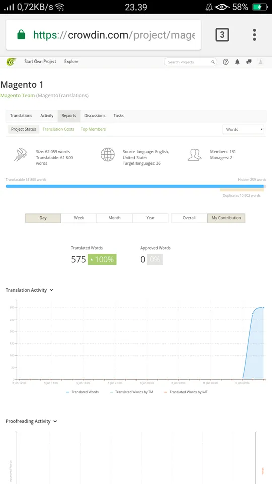Open the Translation Costs link

(x=58, y=129)
